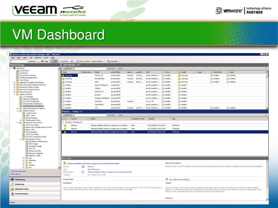This screenshot has height=208, width=278.
Task: Open the Network Traffic performance icon
Action: click(27, 156)
